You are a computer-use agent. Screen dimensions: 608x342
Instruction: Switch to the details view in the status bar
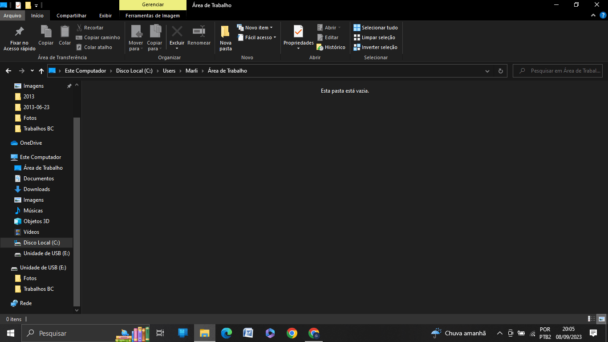coord(592,319)
